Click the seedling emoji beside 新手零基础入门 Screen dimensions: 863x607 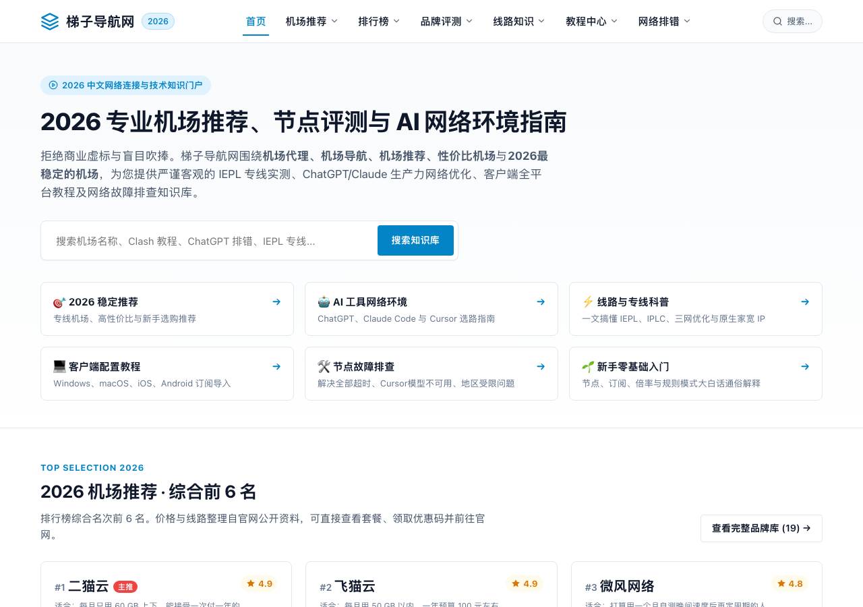click(x=588, y=367)
